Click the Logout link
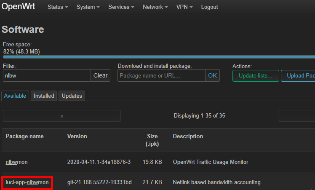 tap(209, 7)
